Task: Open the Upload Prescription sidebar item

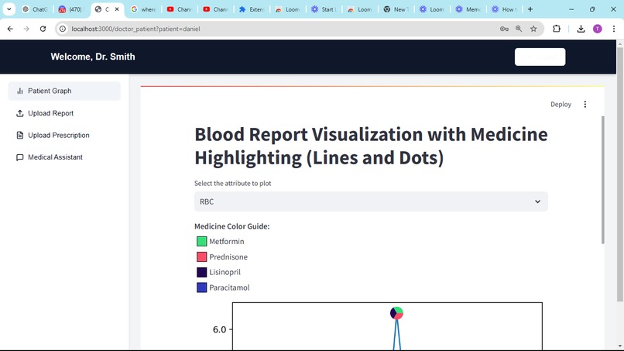Action: pos(64,135)
